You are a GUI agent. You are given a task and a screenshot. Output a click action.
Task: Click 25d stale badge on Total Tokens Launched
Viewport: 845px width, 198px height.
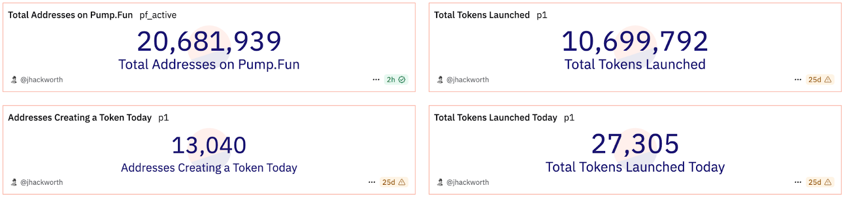tap(820, 80)
